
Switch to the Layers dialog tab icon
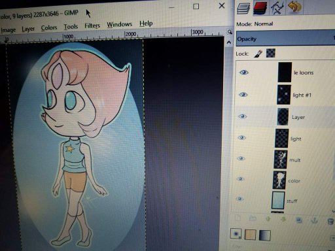[243, 8]
